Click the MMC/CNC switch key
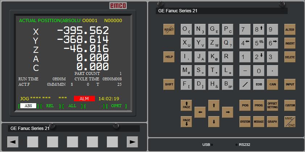This screenshot has width=305, height=152. (x=289, y=122)
